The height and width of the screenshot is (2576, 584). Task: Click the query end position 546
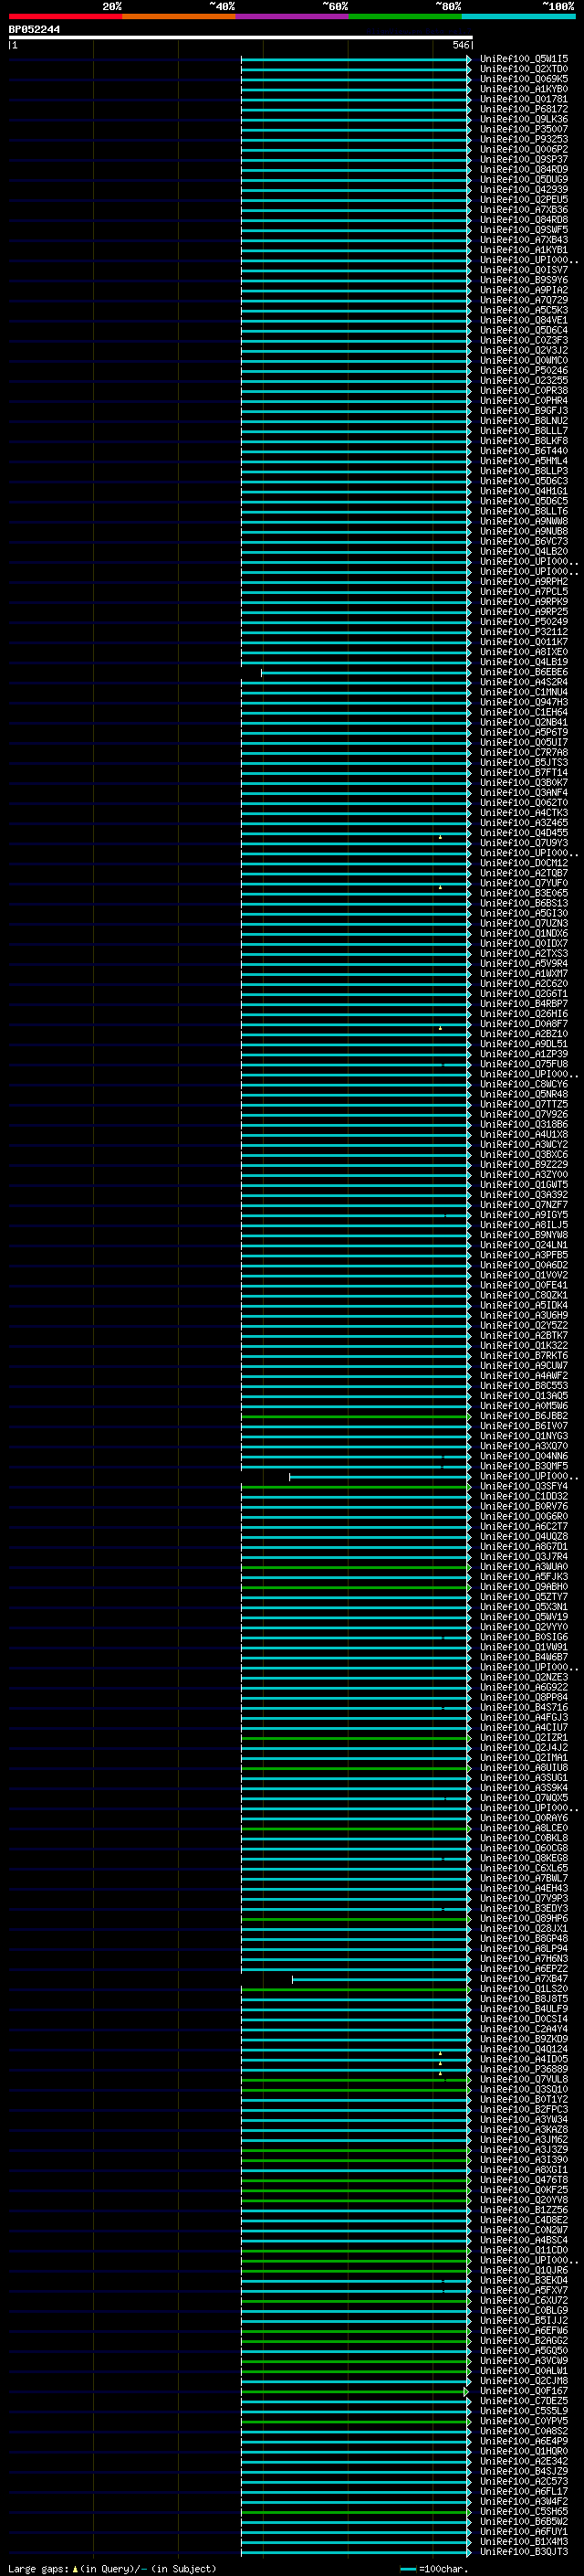[460, 45]
